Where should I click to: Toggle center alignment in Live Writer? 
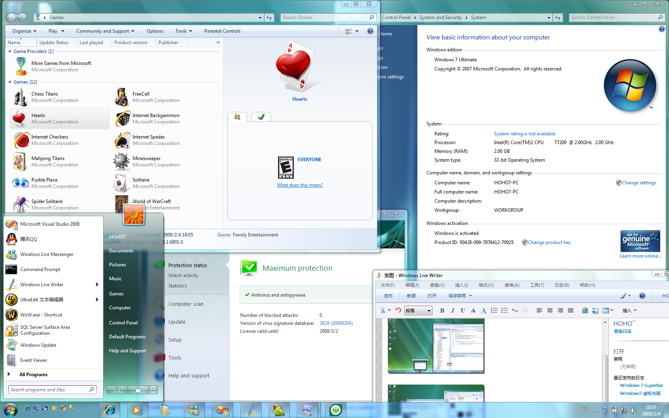click(x=550, y=311)
